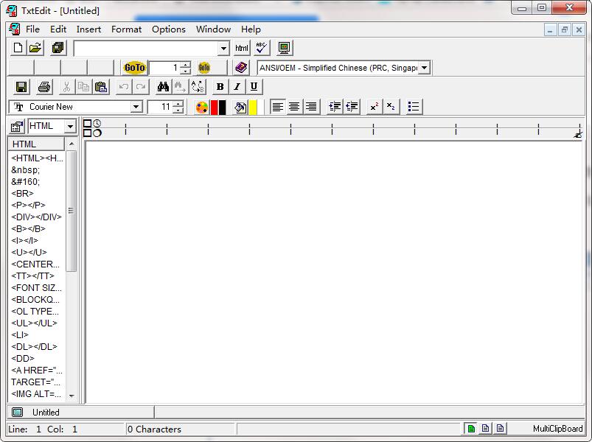
Task: Open the properties icon beside the HTML dropdown
Action: point(17,127)
